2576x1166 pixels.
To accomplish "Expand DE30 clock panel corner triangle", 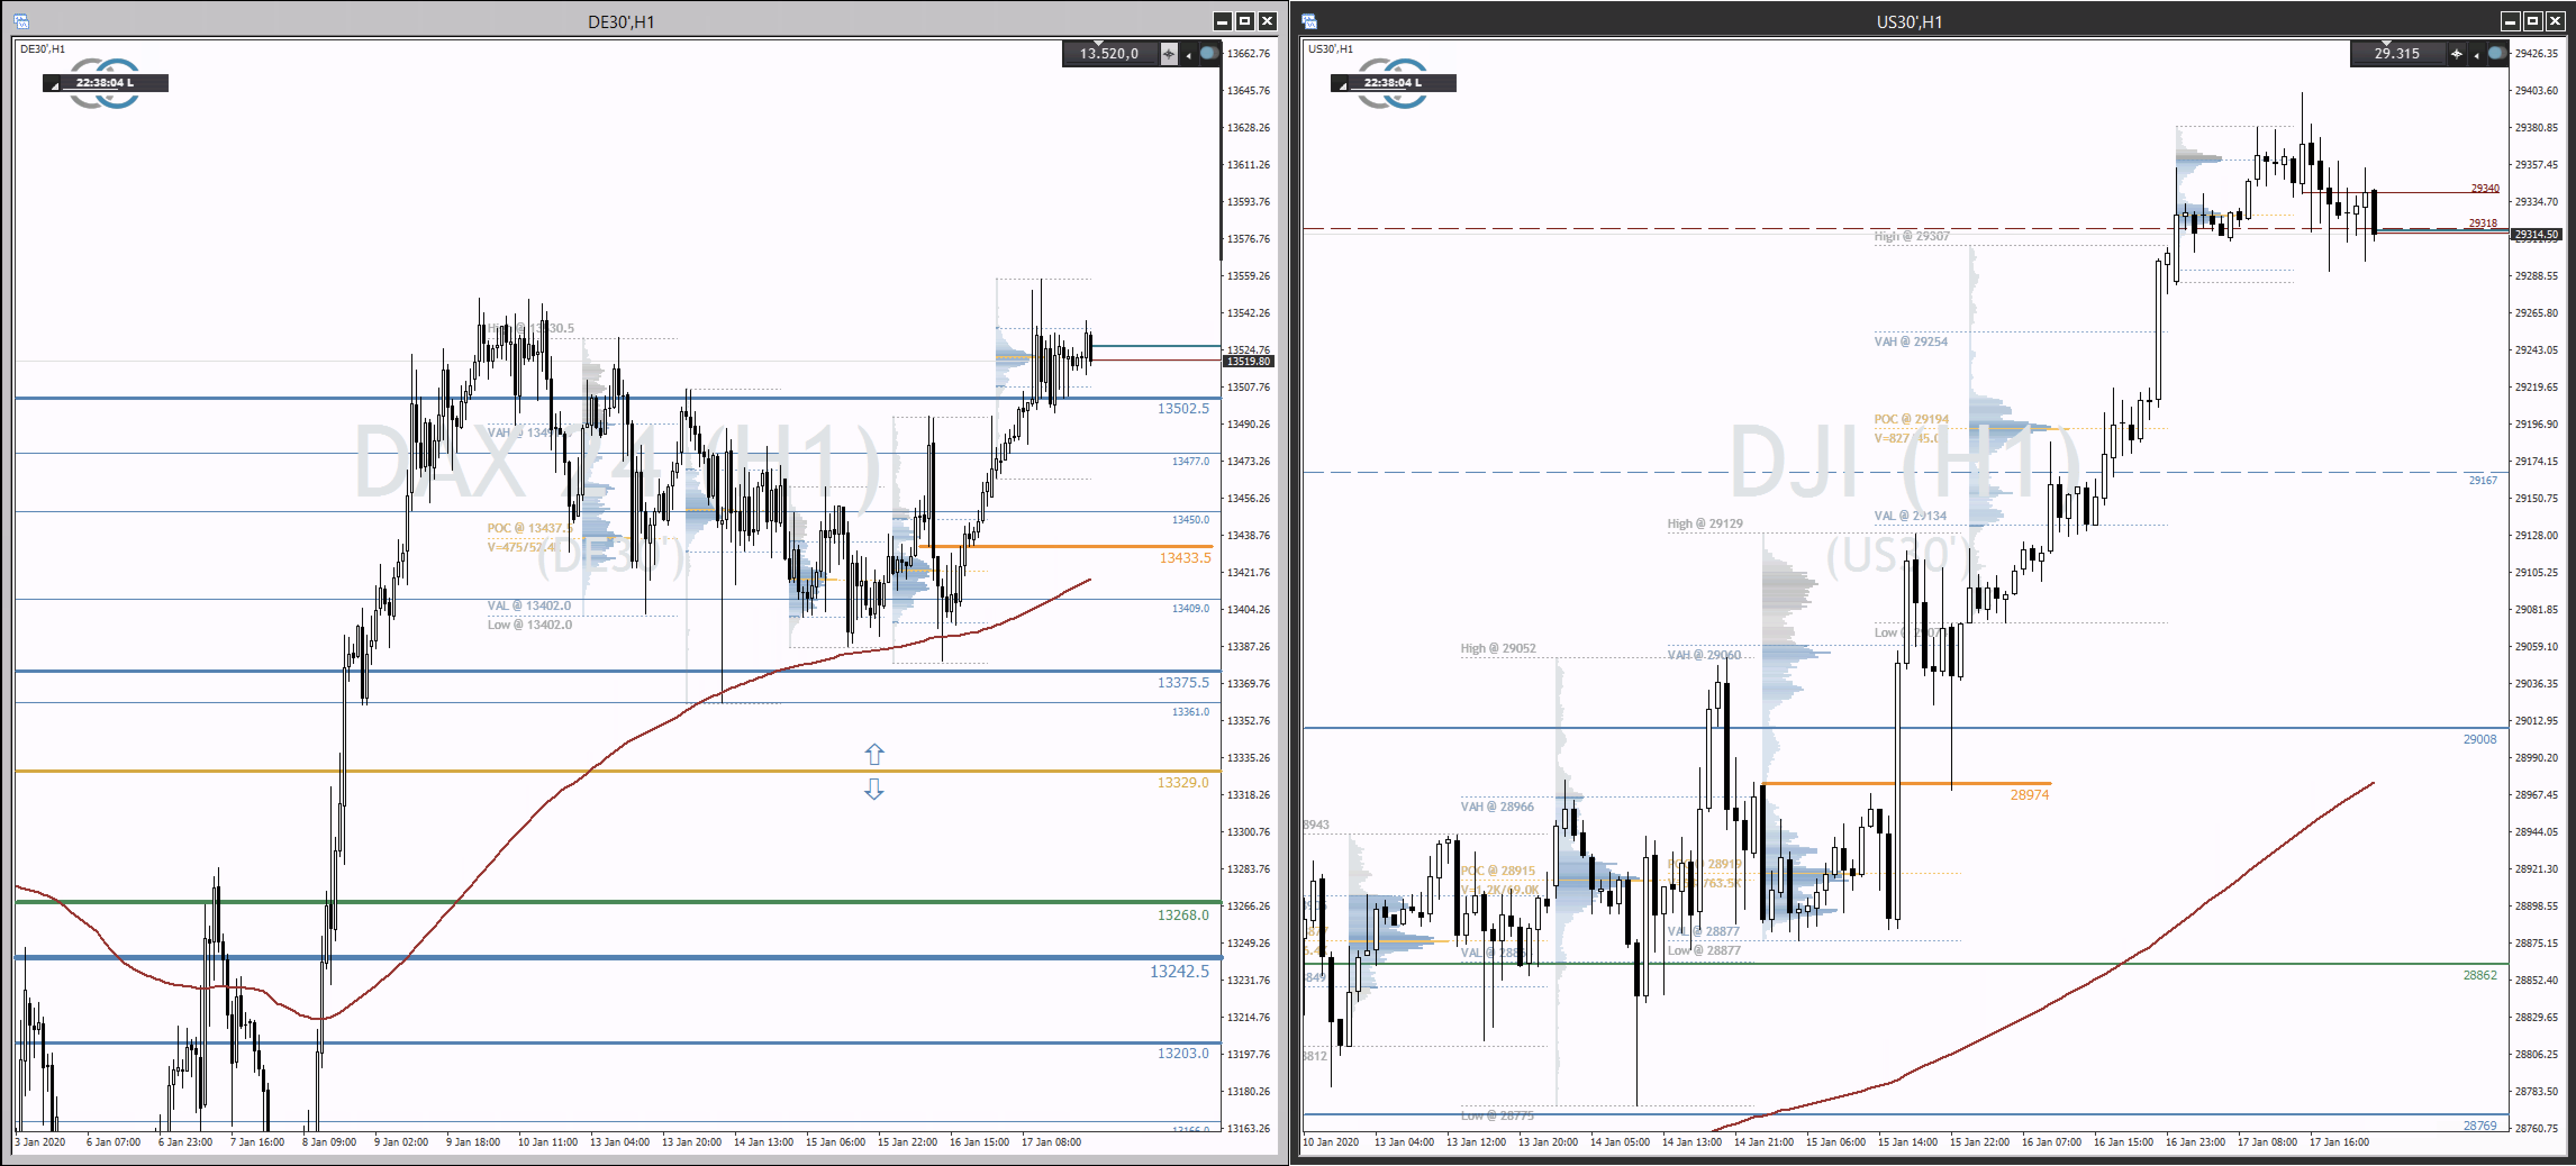I will pyautogui.click(x=54, y=86).
